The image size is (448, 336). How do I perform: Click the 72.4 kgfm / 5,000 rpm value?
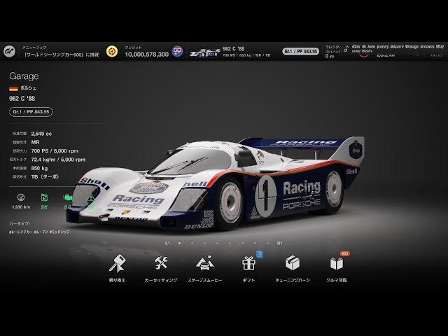58,160
